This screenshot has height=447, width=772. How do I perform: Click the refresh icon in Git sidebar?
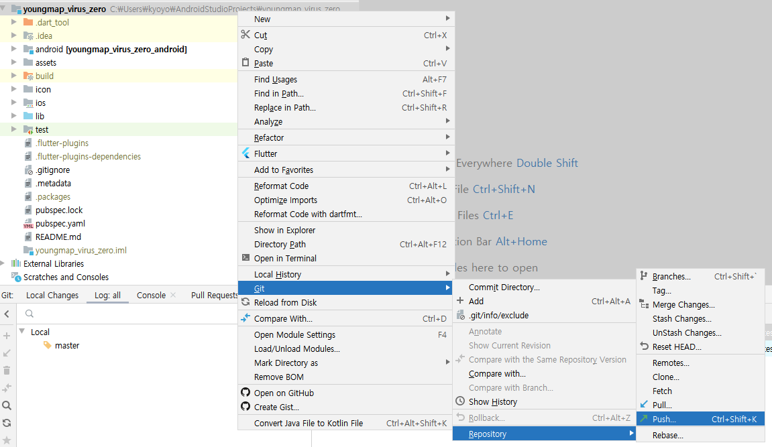pos(7,423)
